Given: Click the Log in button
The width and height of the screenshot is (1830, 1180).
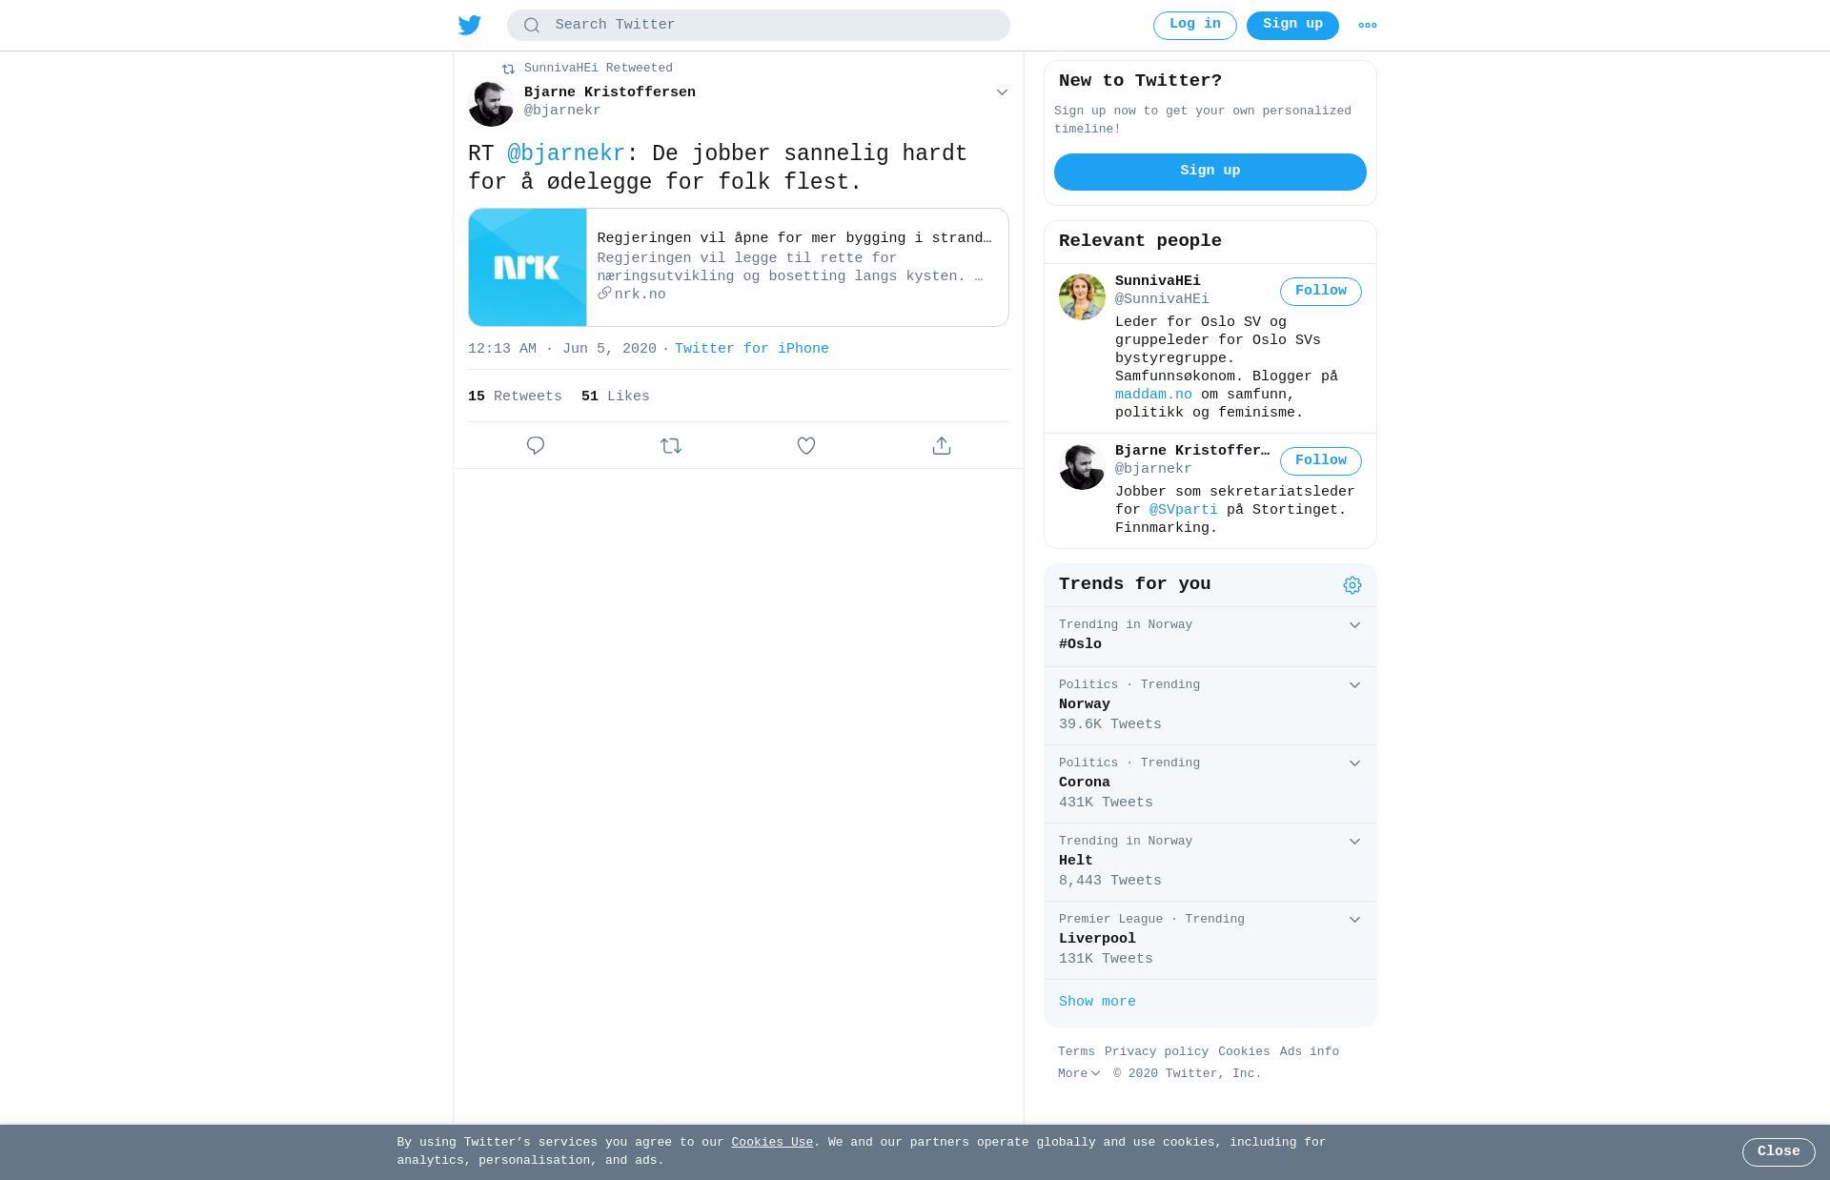Looking at the screenshot, I should (x=1195, y=26).
